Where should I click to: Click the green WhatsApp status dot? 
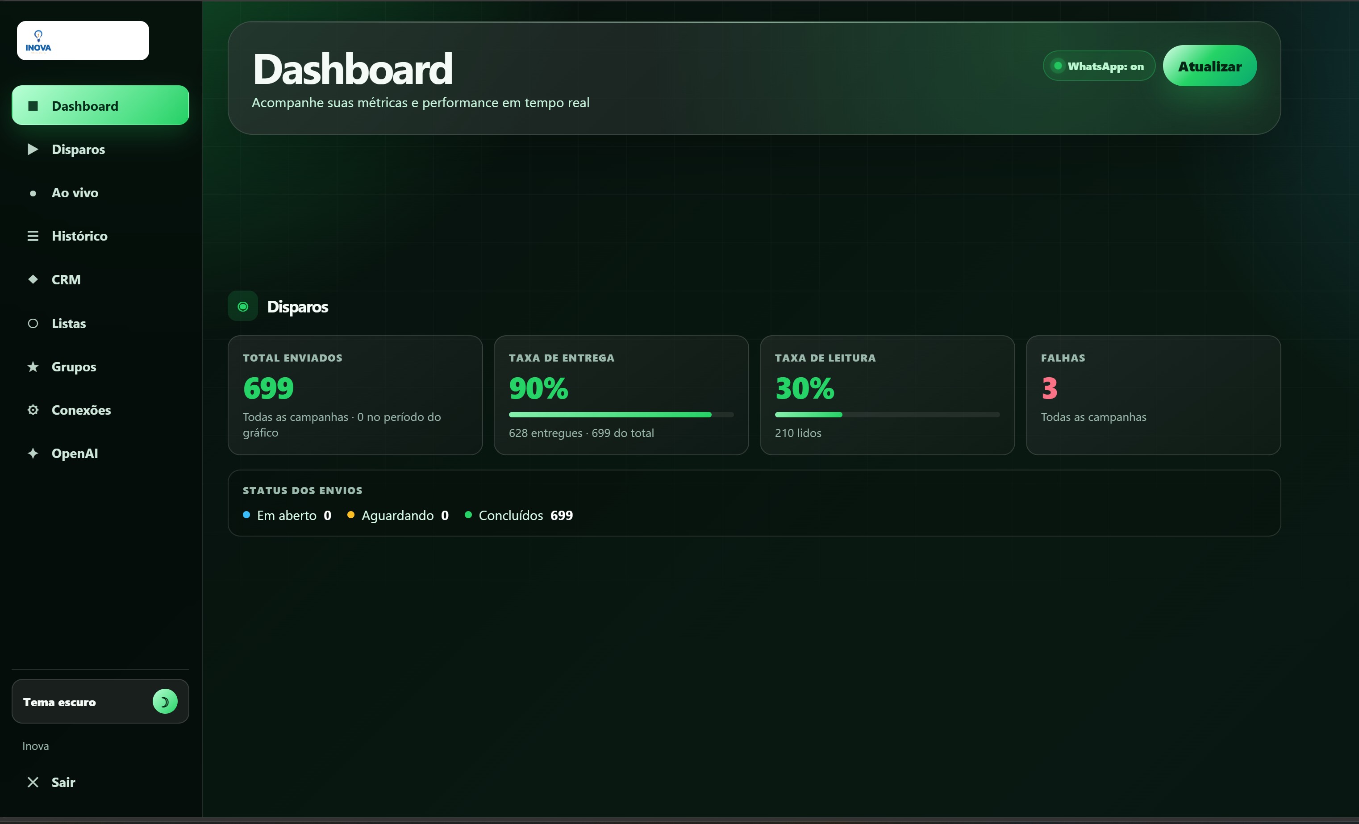tap(1058, 66)
